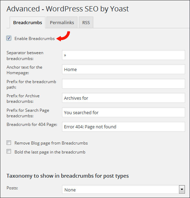Click the Prefix for Search Page breadcrumbs field
Image resolution: width=190 pixels, height=198 pixels.
[124, 112]
